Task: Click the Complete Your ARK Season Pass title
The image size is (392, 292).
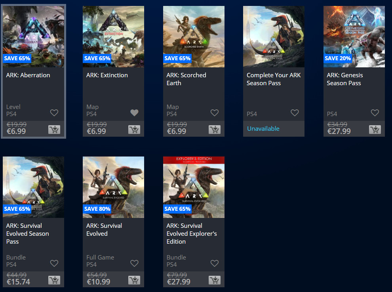Action: pos(274,79)
